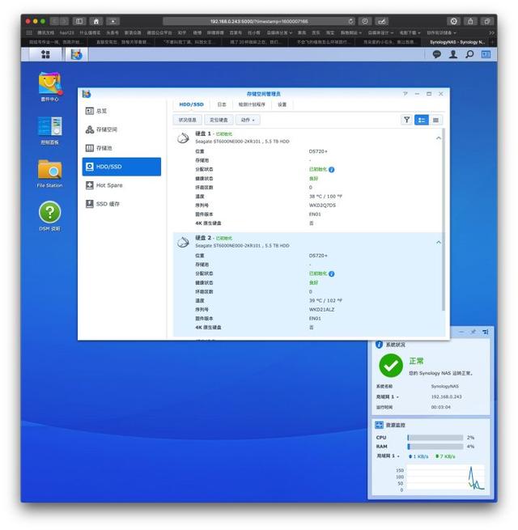Open the DSM main menu grid icon

(x=45, y=54)
